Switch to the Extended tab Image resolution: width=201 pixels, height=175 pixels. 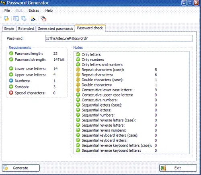(26, 29)
